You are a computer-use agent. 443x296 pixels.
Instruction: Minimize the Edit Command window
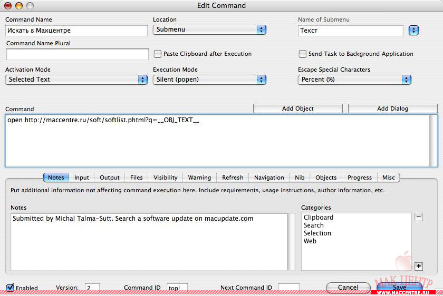click(x=19, y=5)
